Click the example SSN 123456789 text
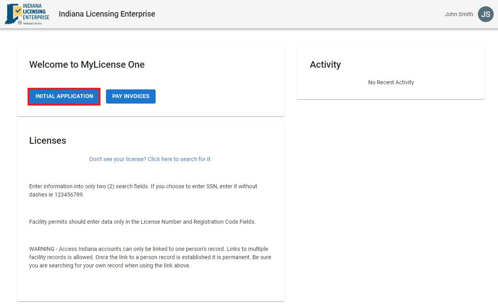 coord(69,195)
